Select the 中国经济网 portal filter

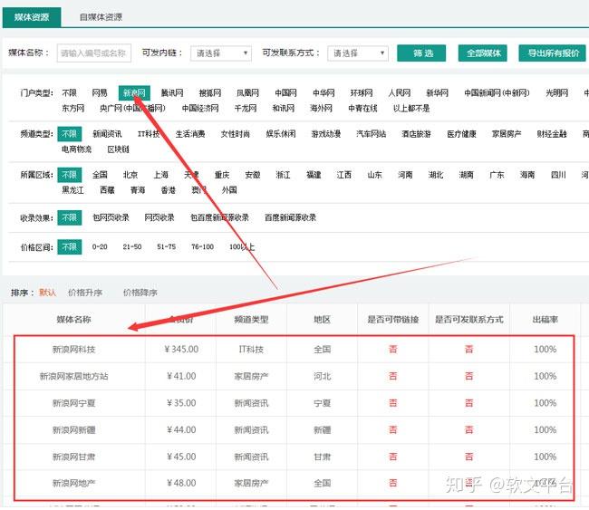200,108
